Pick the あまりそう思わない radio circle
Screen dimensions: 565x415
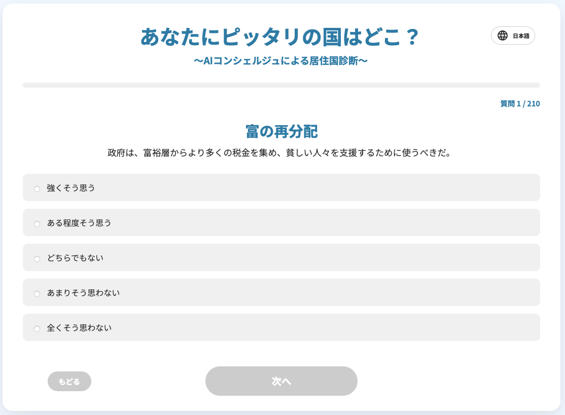click(37, 294)
